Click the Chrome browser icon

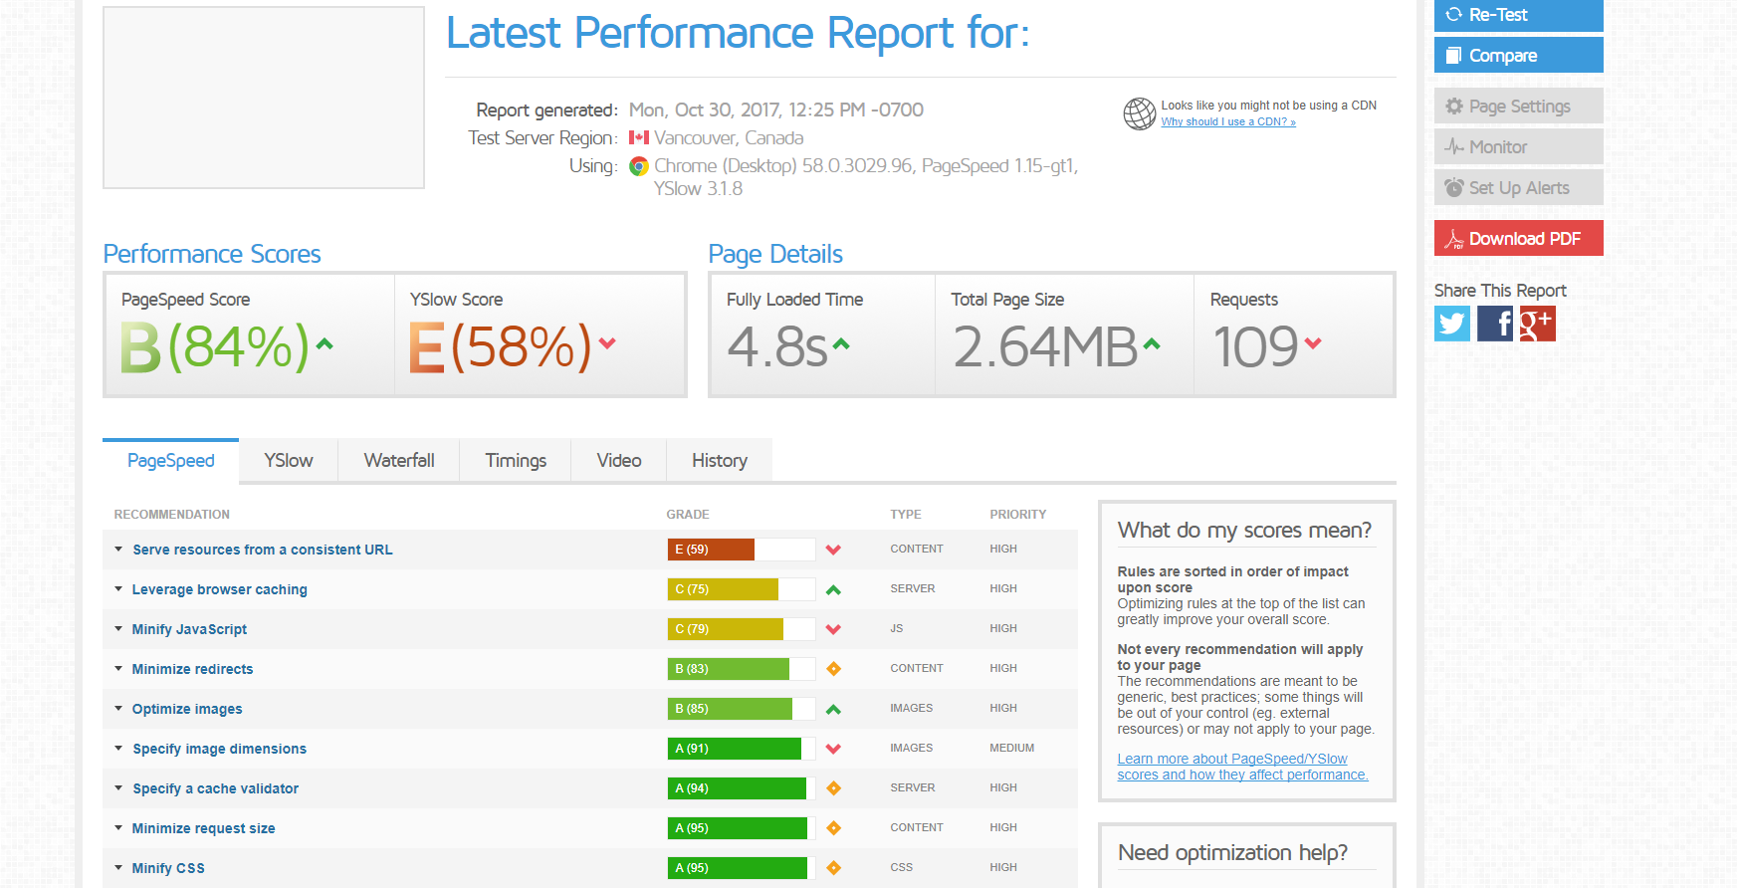point(639,166)
